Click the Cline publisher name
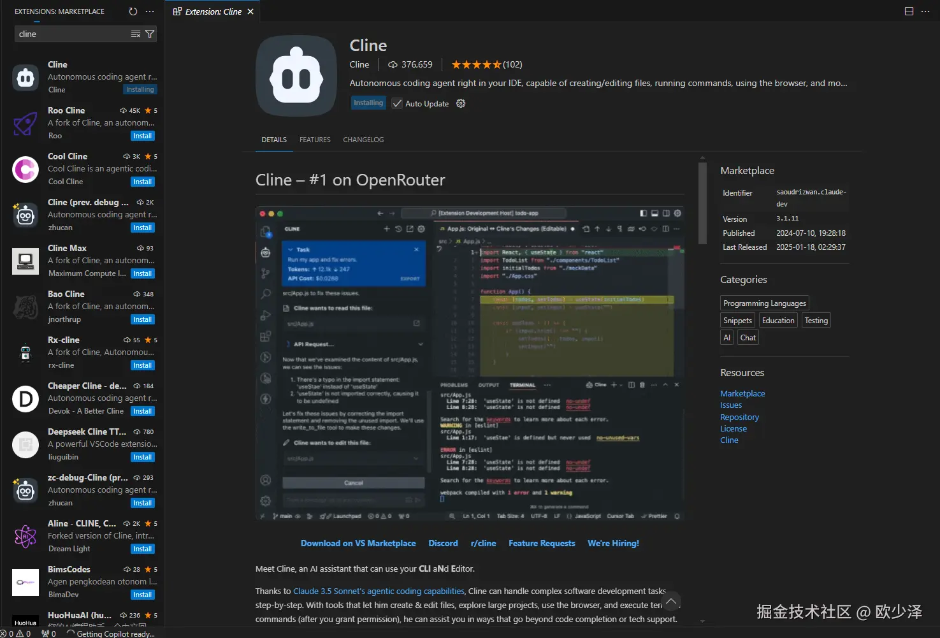Viewport: 940px width, 638px height. click(x=359, y=64)
